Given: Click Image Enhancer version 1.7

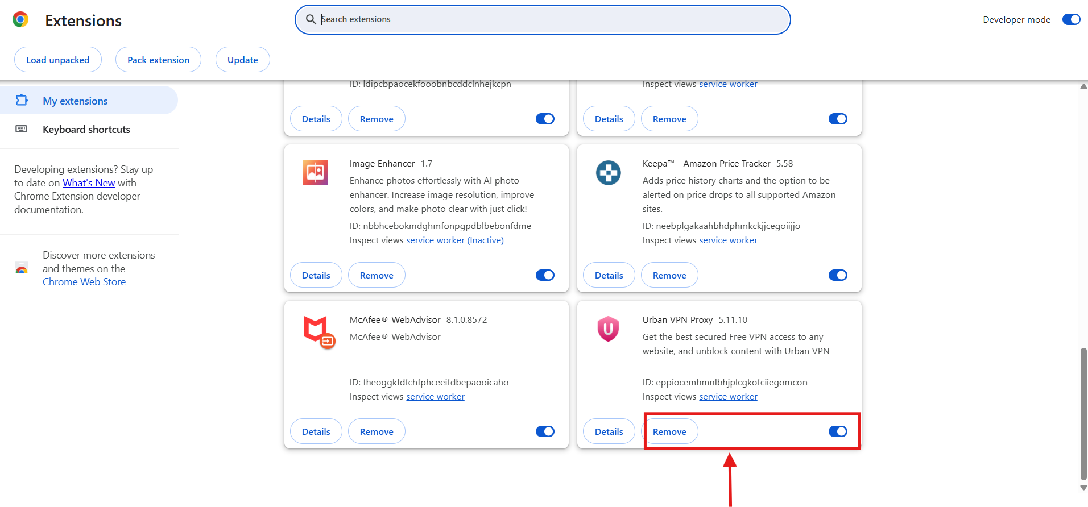Looking at the screenshot, I should [427, 163].
